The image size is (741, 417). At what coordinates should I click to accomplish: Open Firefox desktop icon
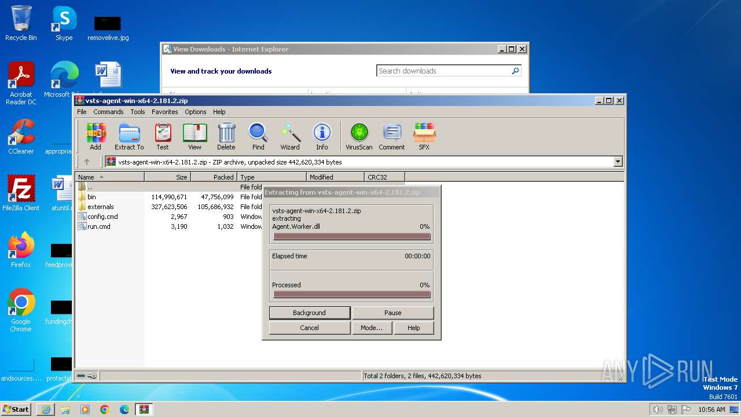21,250
